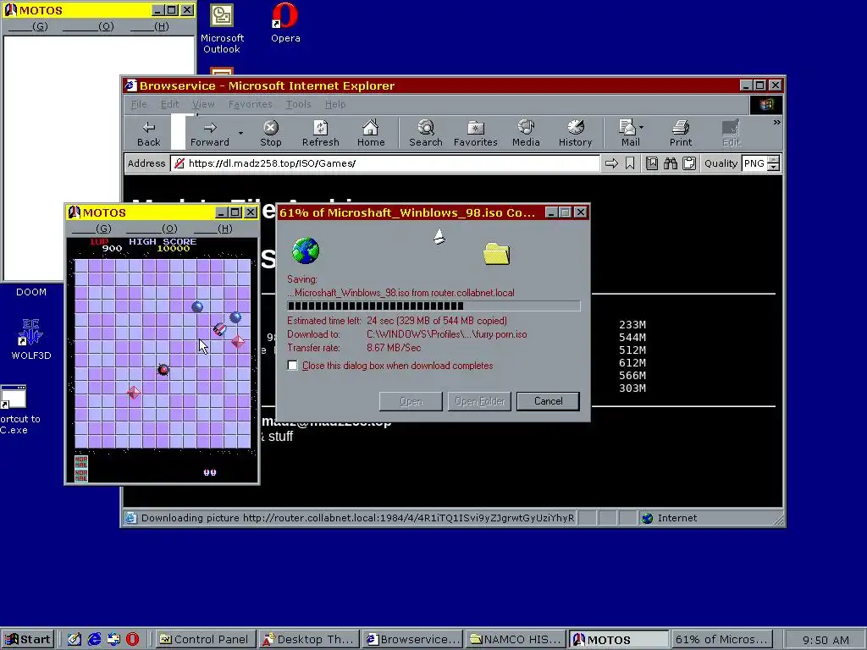Switch to Control Panel taskbar button
Screen dimensions: 867x650
coord(205,640)
